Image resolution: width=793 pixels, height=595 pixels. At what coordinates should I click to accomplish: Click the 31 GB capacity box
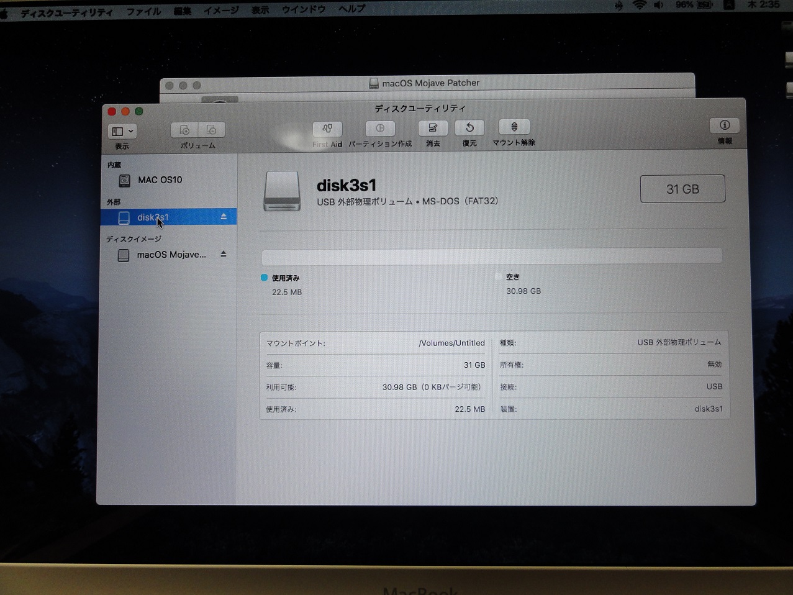click(x=682, y=189)
